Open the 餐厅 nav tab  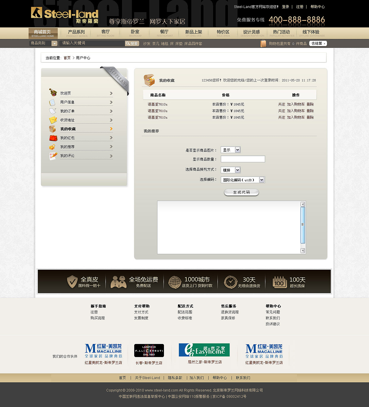point(165,33)
